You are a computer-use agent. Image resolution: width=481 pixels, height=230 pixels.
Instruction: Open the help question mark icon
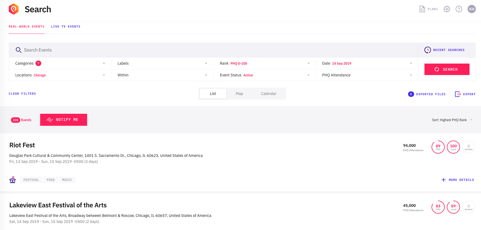point(459,9)
